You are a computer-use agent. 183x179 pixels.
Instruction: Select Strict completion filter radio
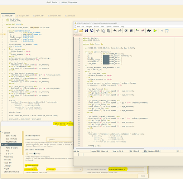[x=27, y=154]
